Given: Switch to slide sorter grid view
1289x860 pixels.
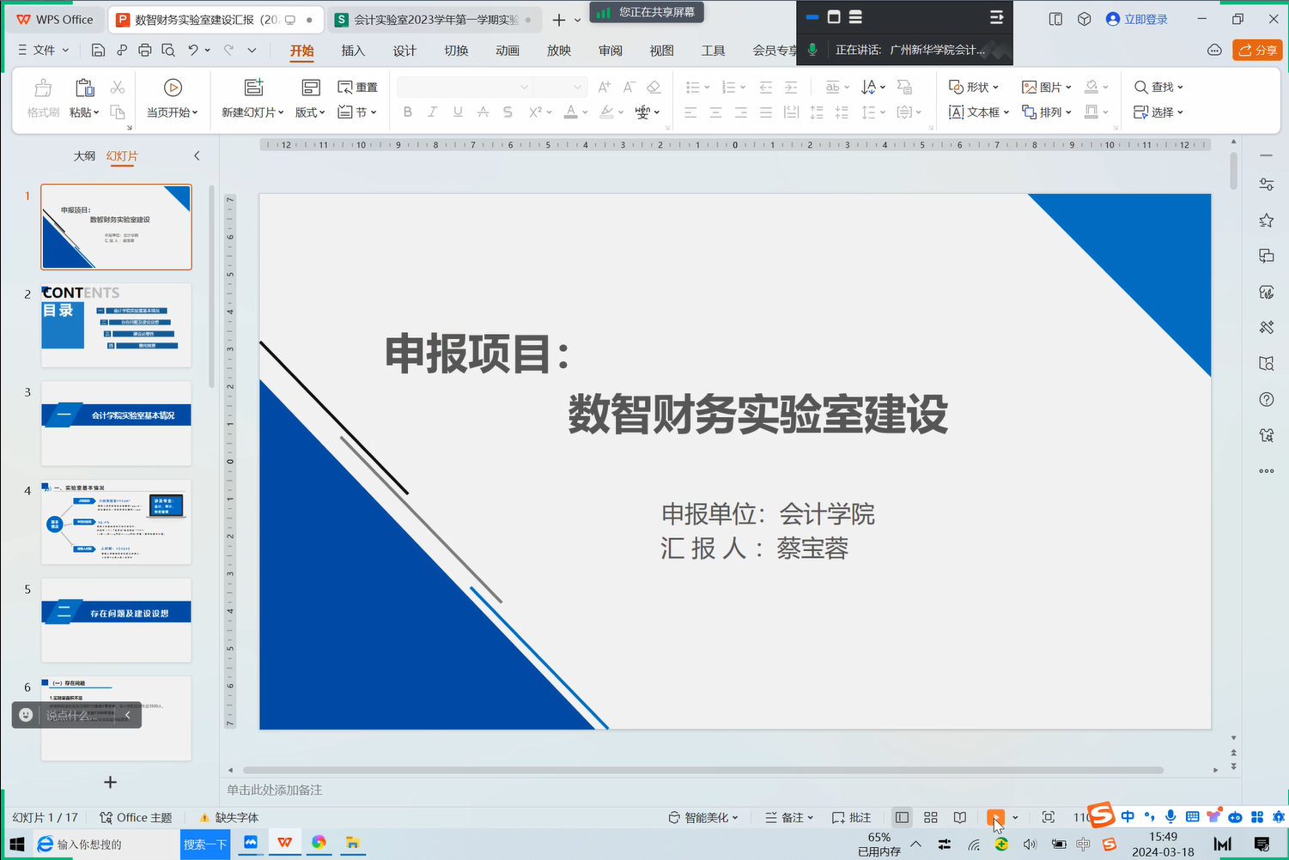Looking at the screenshot, I should click(930, 817).
